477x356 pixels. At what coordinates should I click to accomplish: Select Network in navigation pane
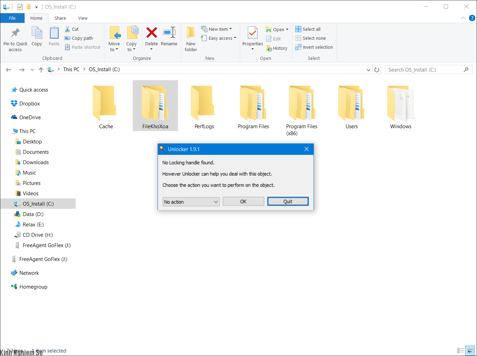(x=29, y=273)
